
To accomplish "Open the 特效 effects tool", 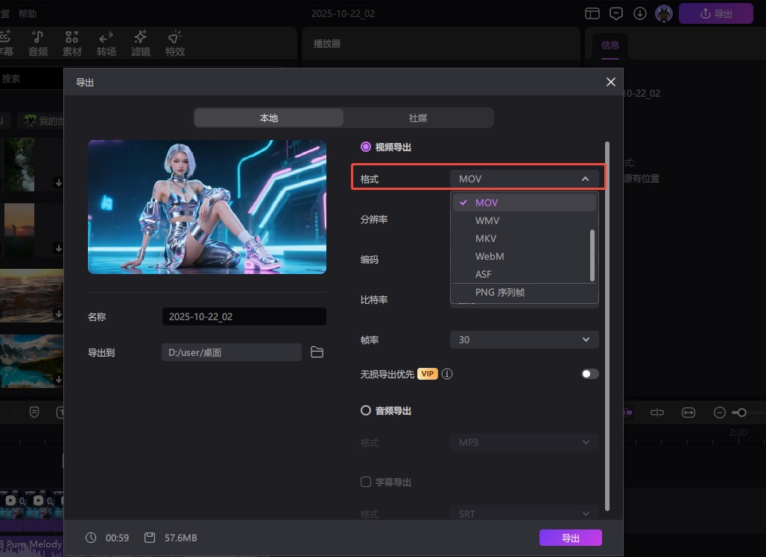I will (x=174, y=43).
